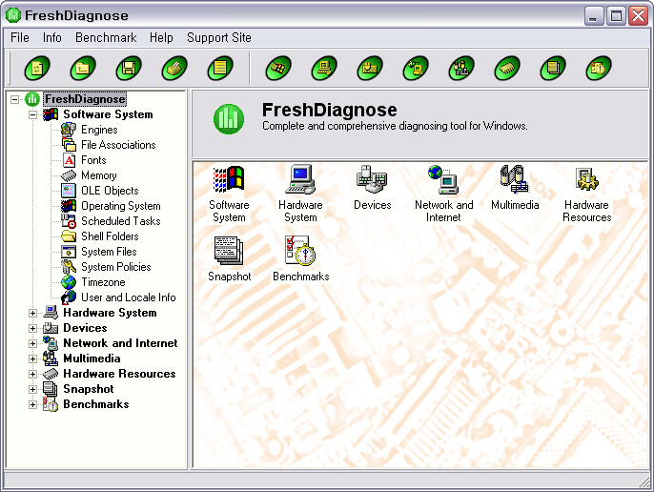The height and width of the screenshot is (492, 654).
Task: Click the Refresh toolbar icon
Action: [37, 68]
